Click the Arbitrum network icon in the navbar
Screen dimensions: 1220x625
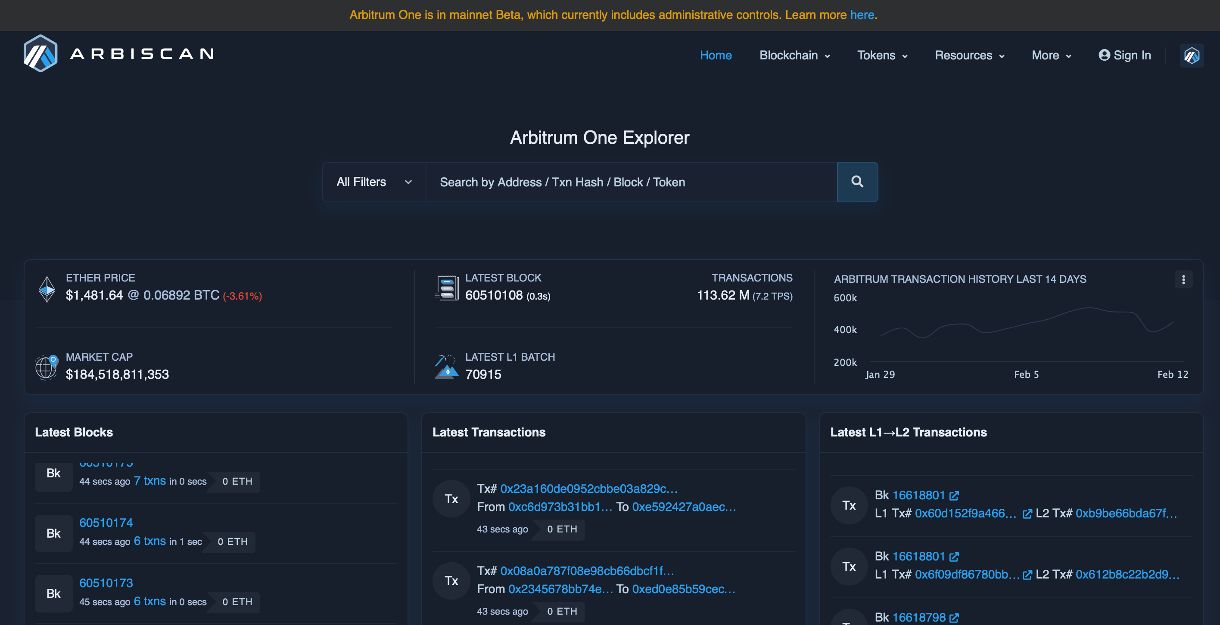pyautogui.click(x=1191, y=56)
